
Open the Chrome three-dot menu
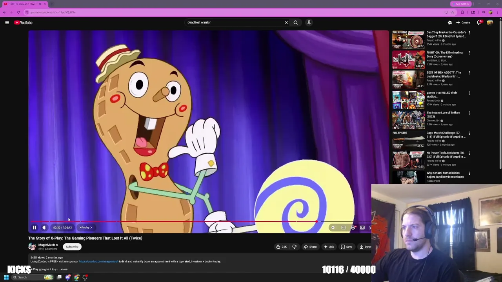point(497,12)
